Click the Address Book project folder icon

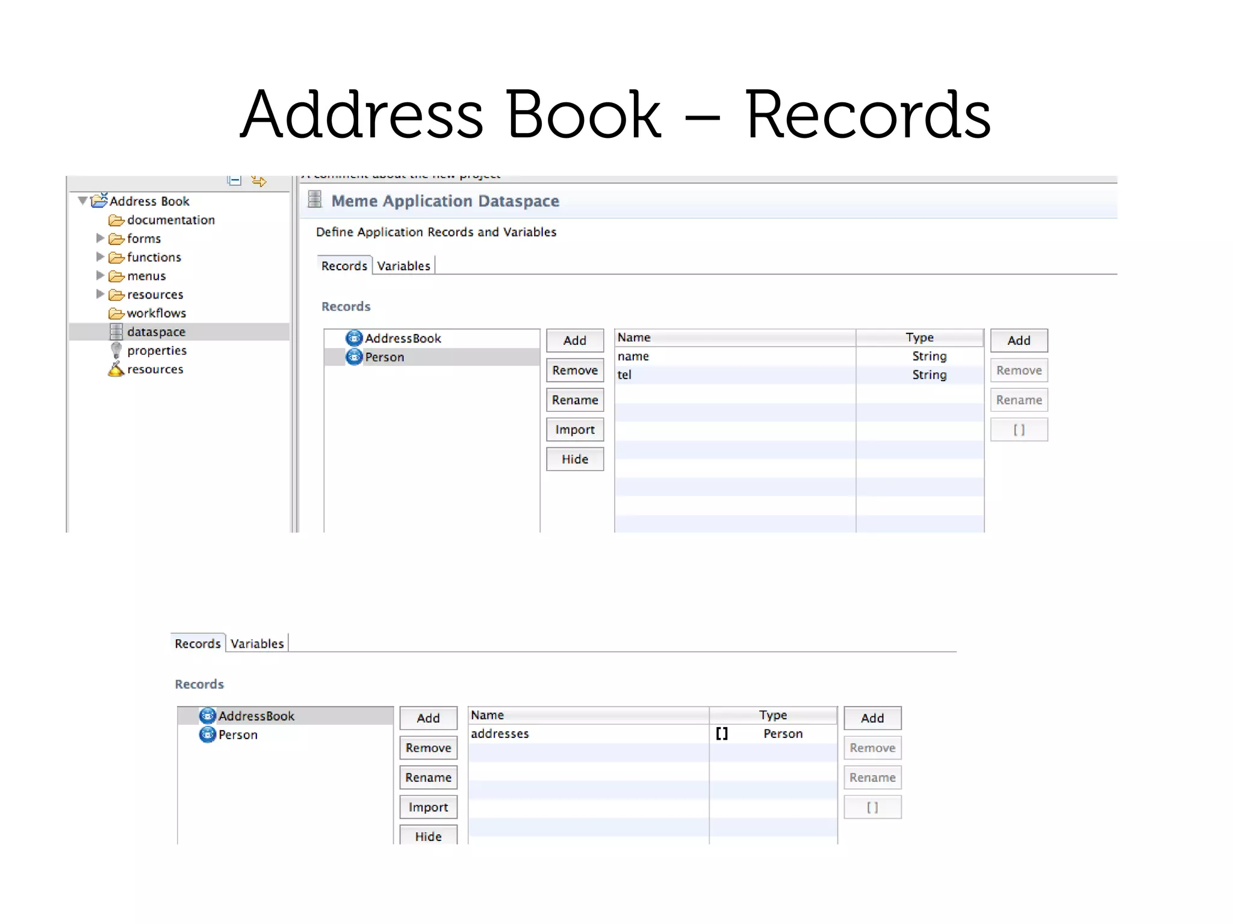99,200
